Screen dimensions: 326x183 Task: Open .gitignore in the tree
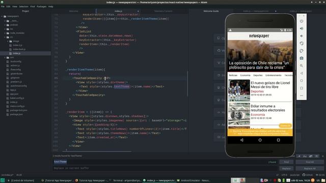point(15,78)
